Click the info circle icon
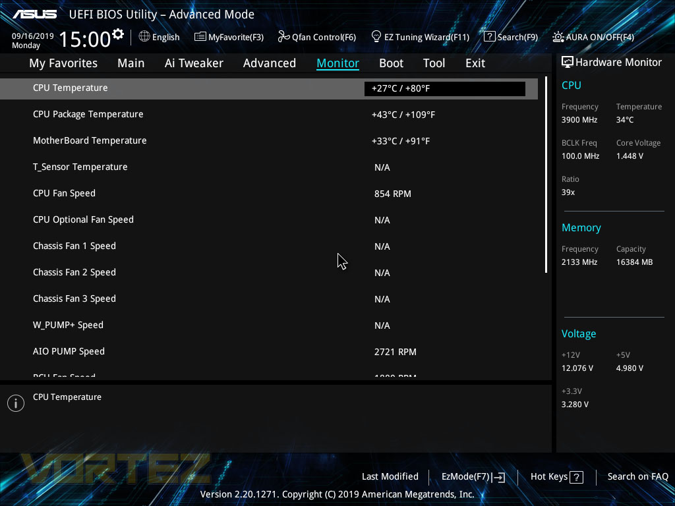The height and width of the screenshot is (506, 675). coord(16,403)
